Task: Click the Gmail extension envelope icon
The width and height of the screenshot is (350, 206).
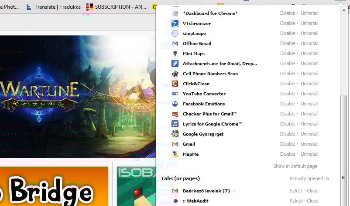Action: 175,144
